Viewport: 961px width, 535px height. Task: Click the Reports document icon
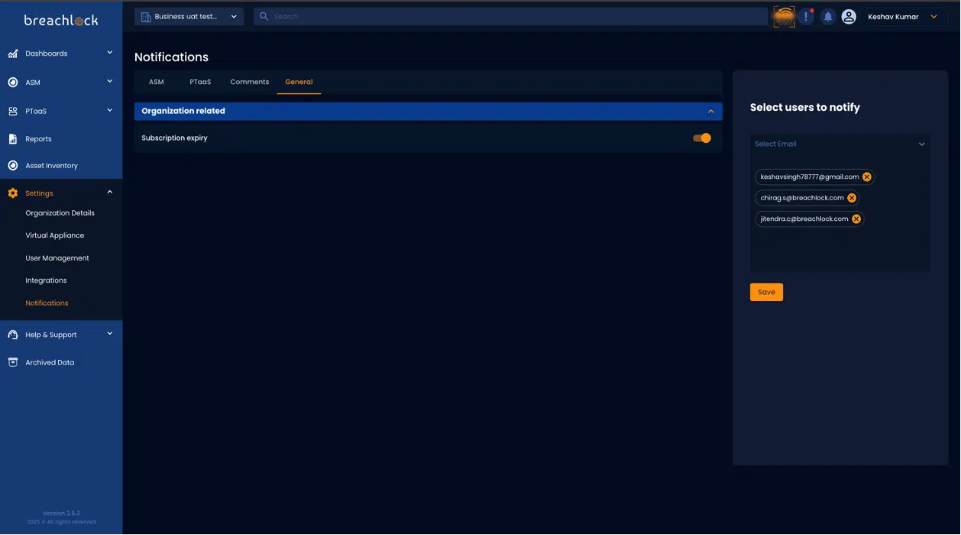13,139
